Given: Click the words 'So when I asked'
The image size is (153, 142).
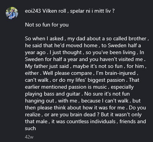Looking at the screenshot, I should [x=44, y=38].
